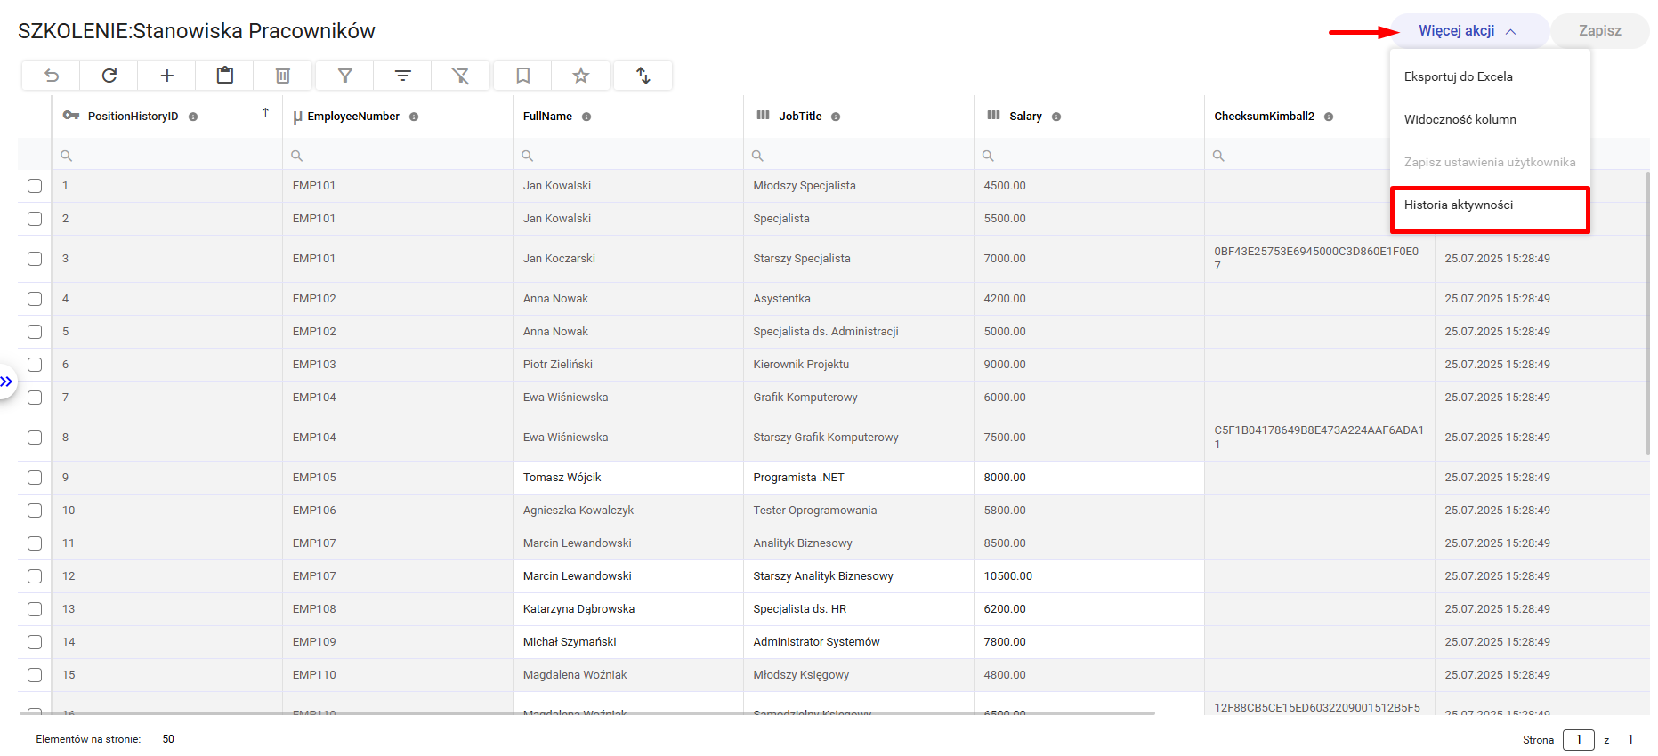
Task: Select Widoczność kolumn in the menu
Action: point(1460,119)
